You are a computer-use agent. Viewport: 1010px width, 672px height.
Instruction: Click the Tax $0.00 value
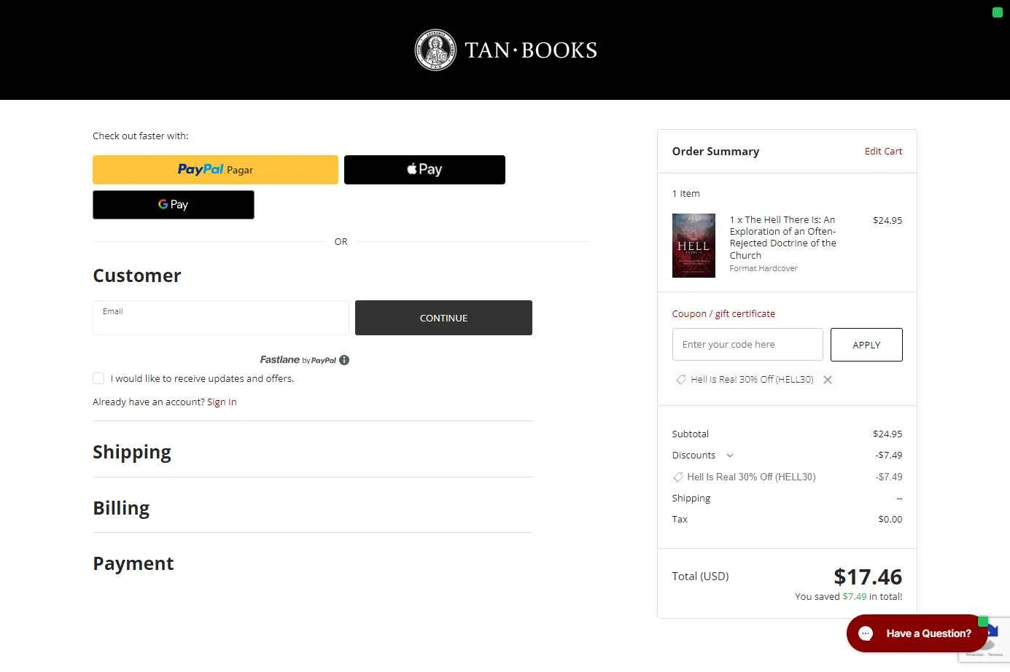tap(890, 519)
